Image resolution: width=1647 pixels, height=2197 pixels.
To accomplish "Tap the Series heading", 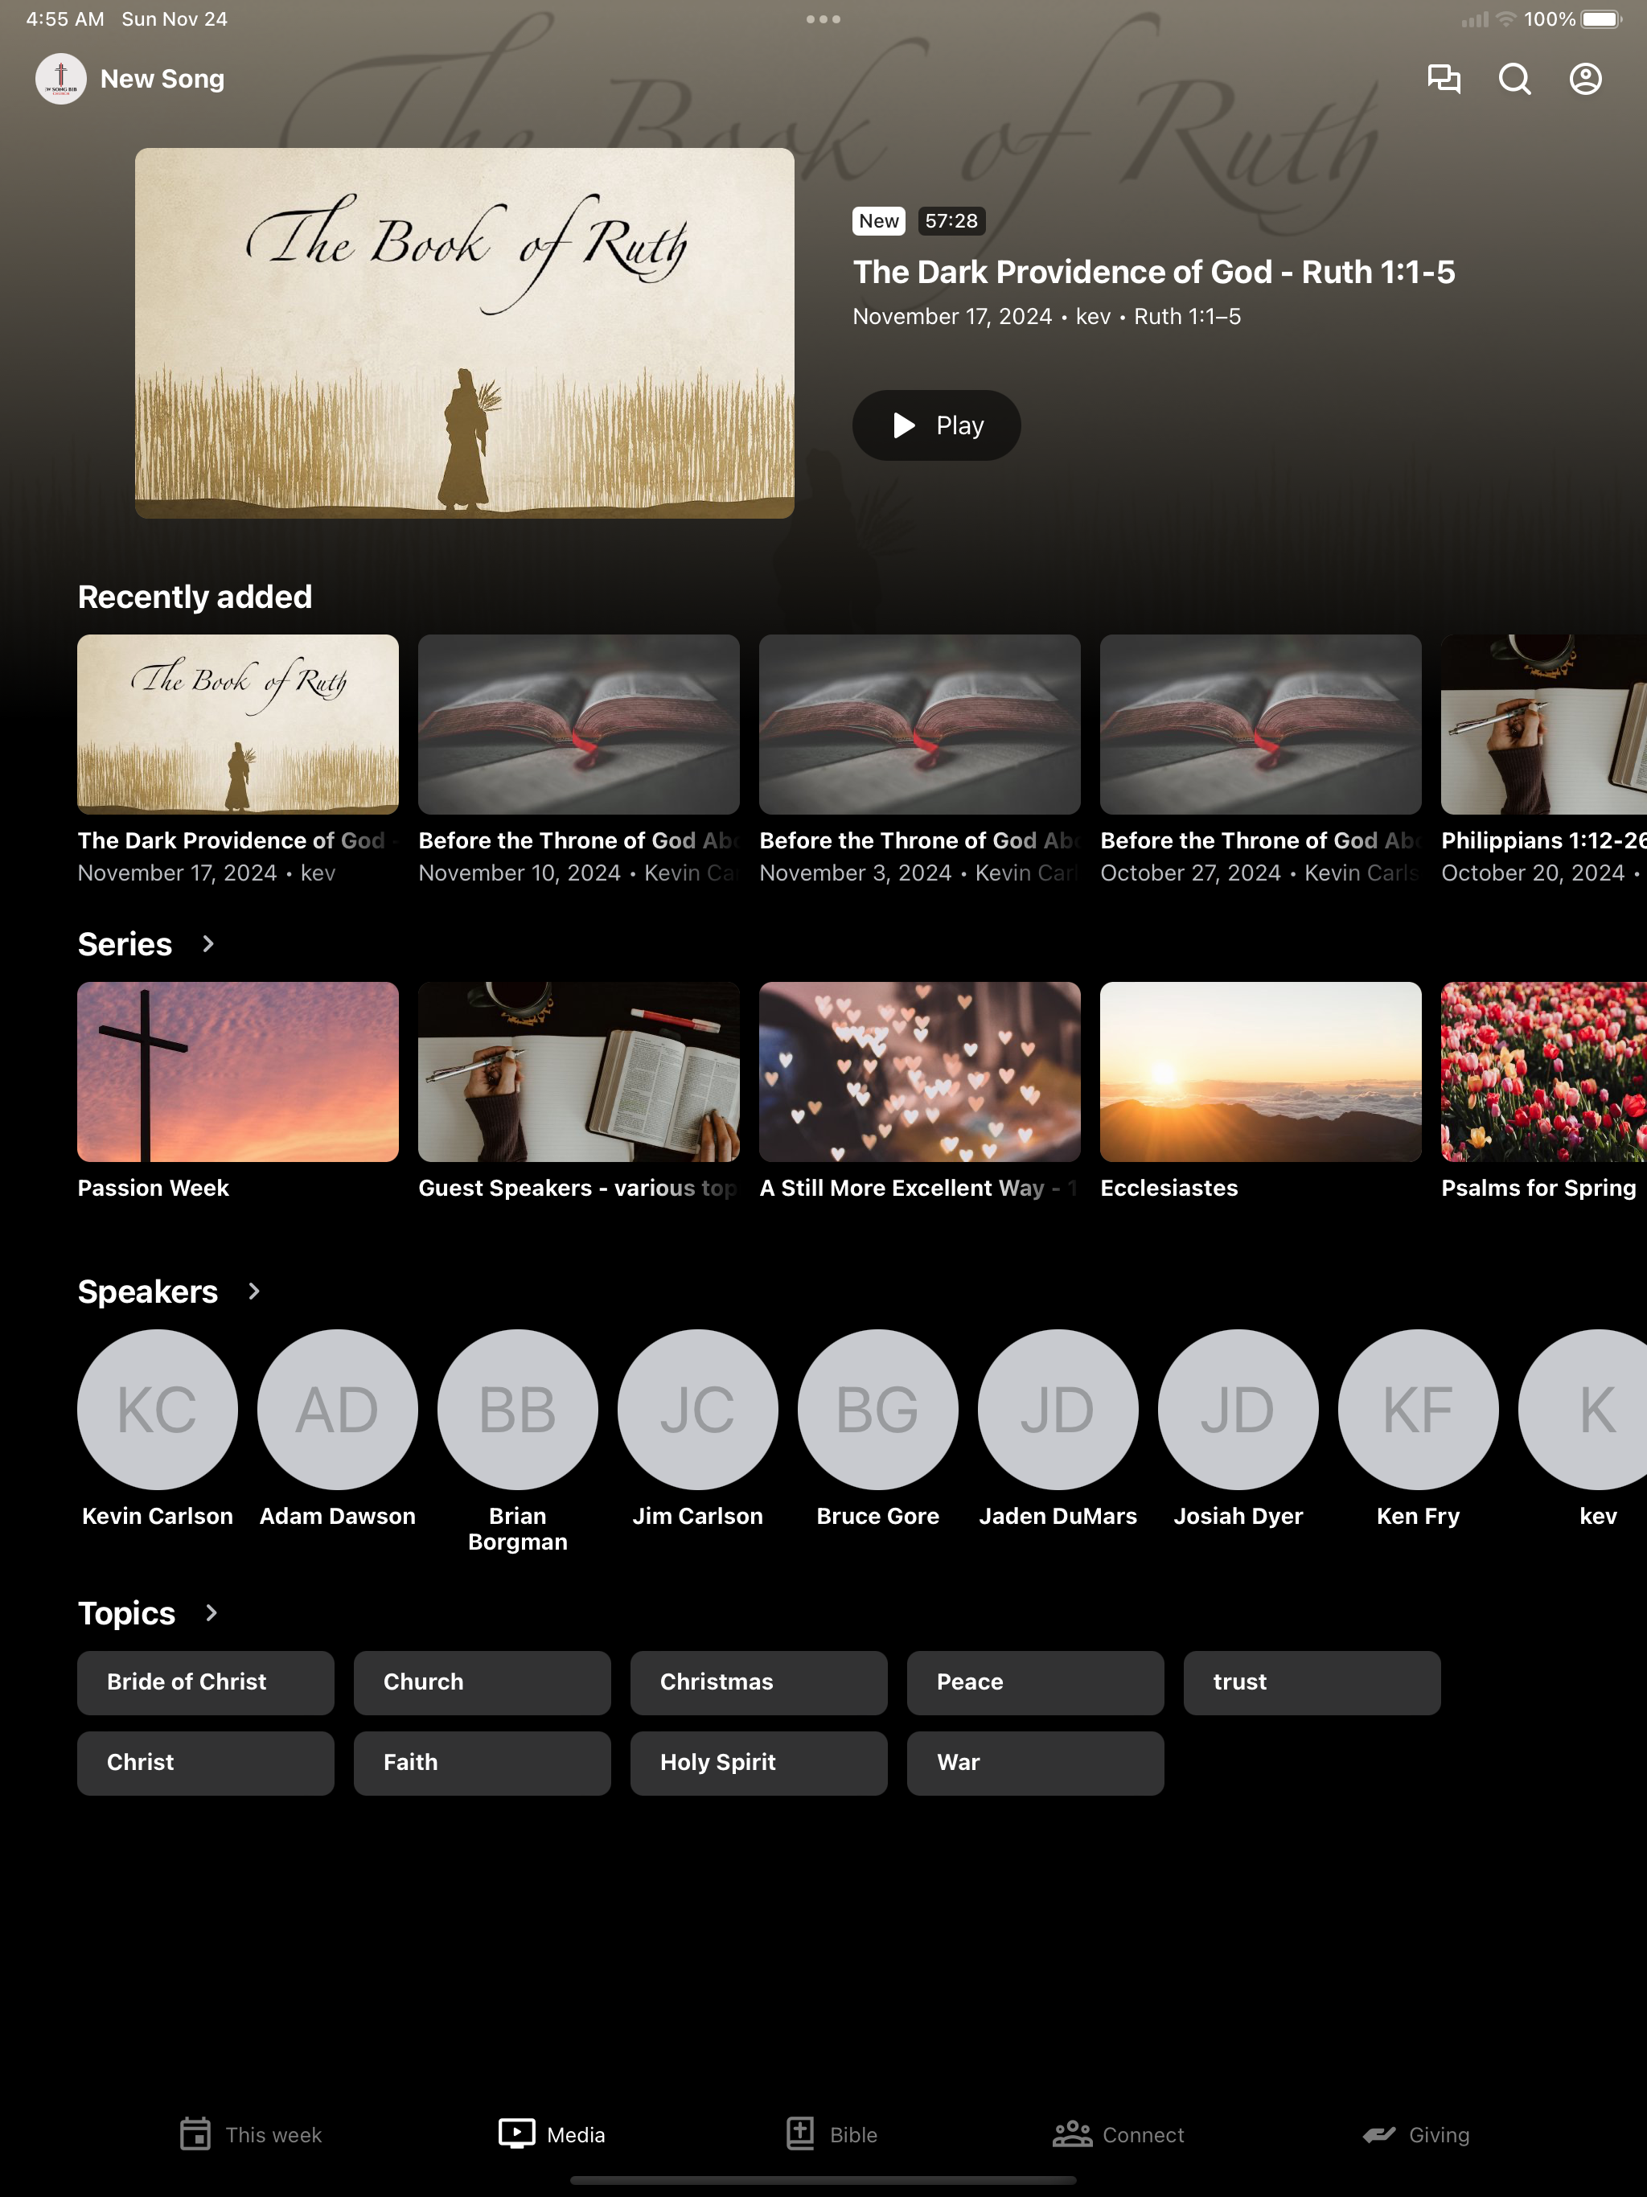I will 125,943.
